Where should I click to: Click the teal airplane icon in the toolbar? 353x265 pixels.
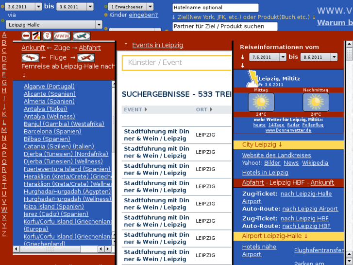[x=82, y=36]
